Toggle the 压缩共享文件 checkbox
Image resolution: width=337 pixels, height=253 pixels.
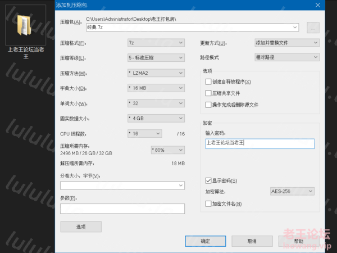point(209,93)
